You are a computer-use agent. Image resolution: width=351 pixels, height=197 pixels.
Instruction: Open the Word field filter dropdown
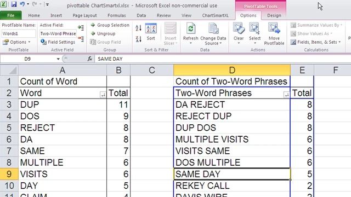click(x=103, y=95)
